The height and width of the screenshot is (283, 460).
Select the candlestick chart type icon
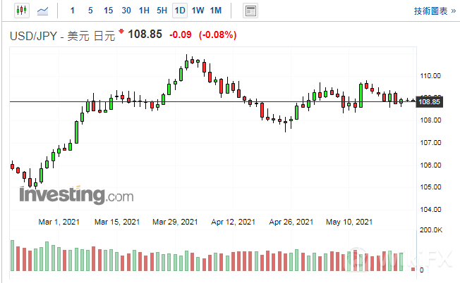point(20,11)
